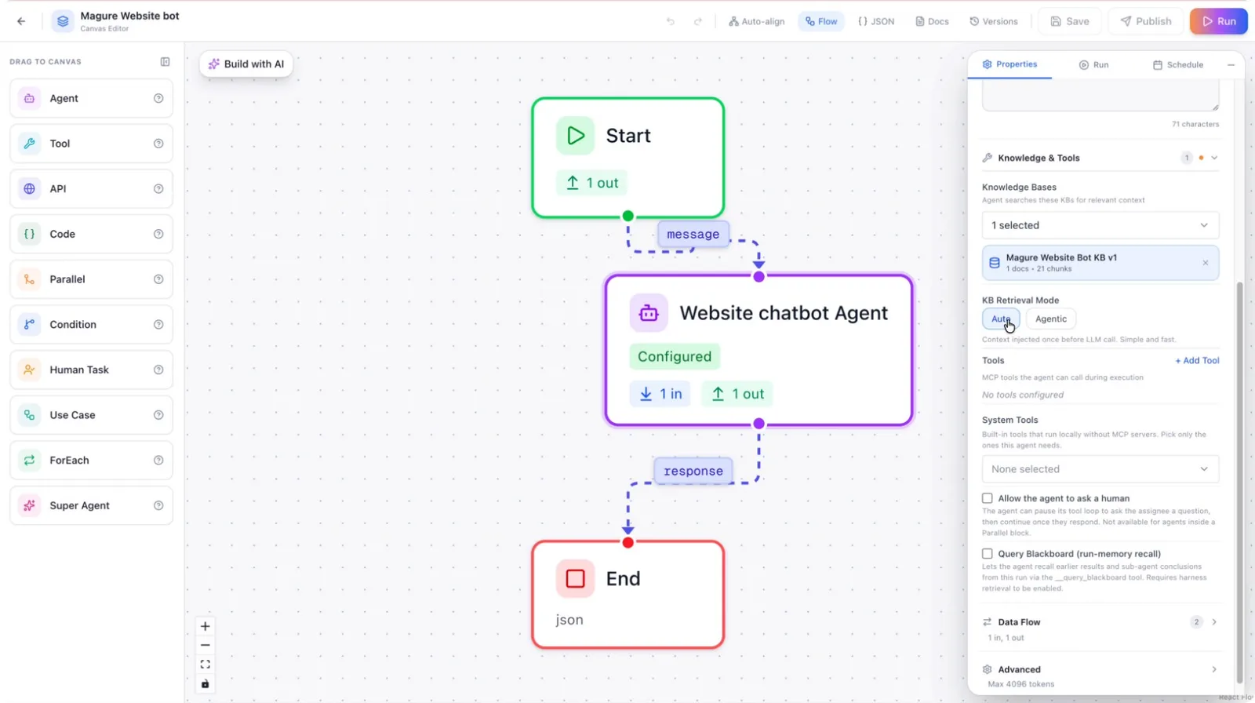This screenshot has height=703, width=1255.
Task: Click the Publish button
Action: pos(1146,21)
